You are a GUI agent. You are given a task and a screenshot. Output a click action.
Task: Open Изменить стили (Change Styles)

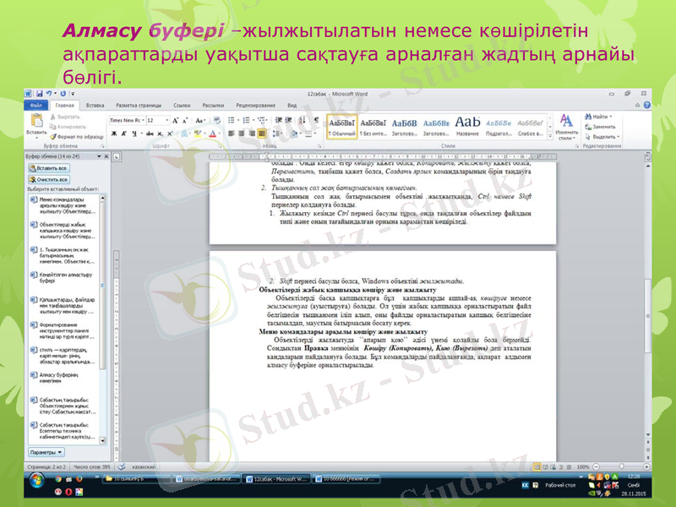[566, 125]
